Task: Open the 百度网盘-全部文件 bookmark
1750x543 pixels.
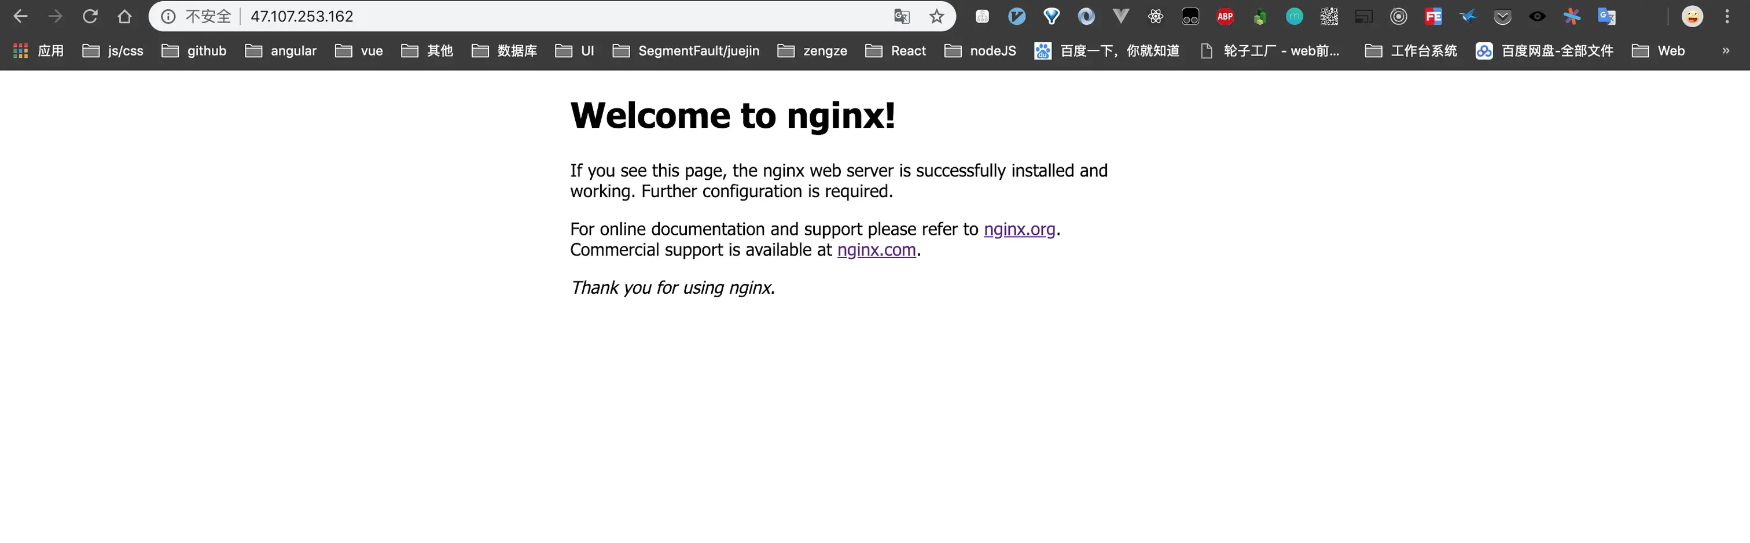Action: pyautogui.click(x=1544, y=51)
